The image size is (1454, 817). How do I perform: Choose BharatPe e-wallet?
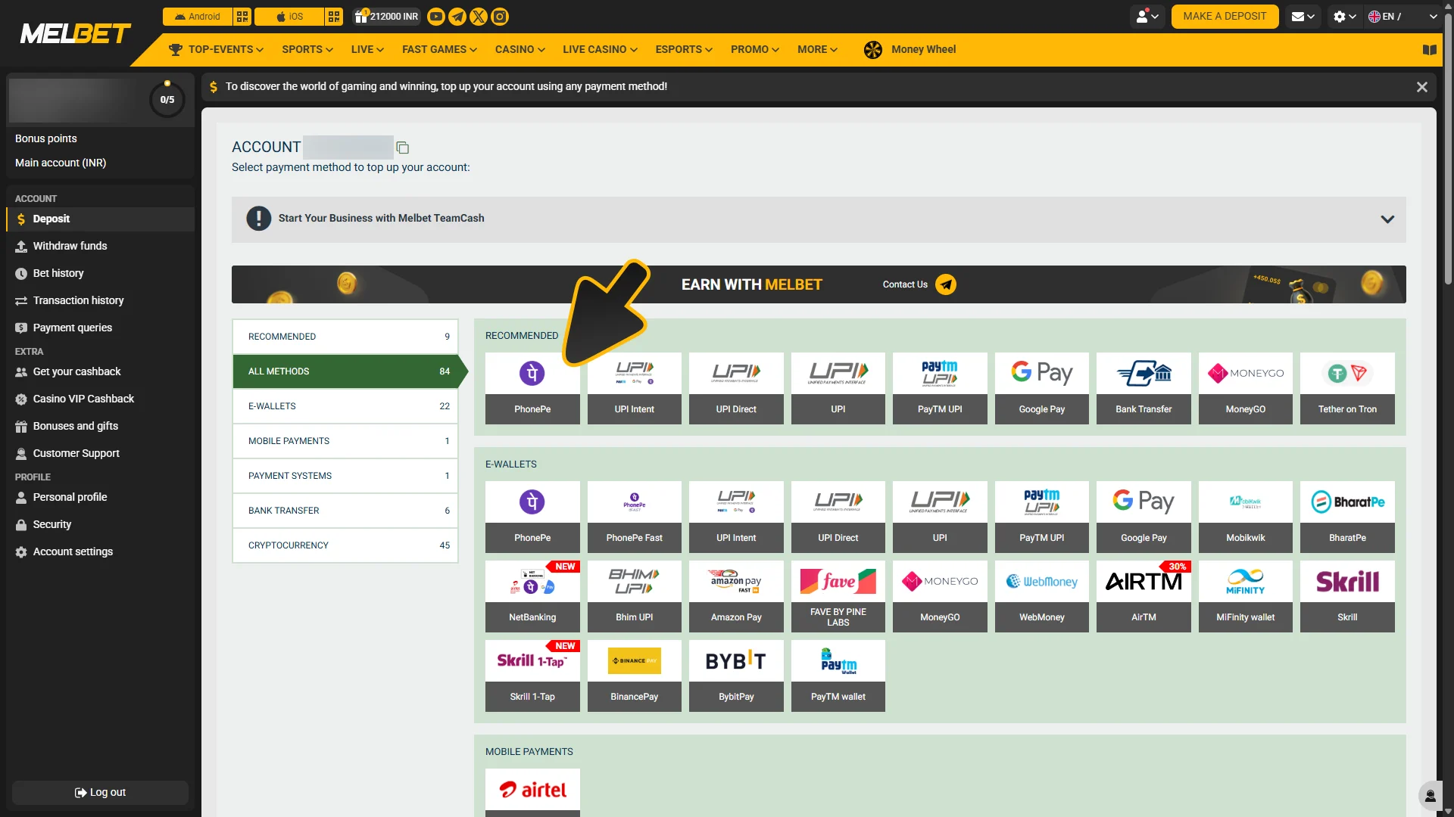[x=1347, y=517]
